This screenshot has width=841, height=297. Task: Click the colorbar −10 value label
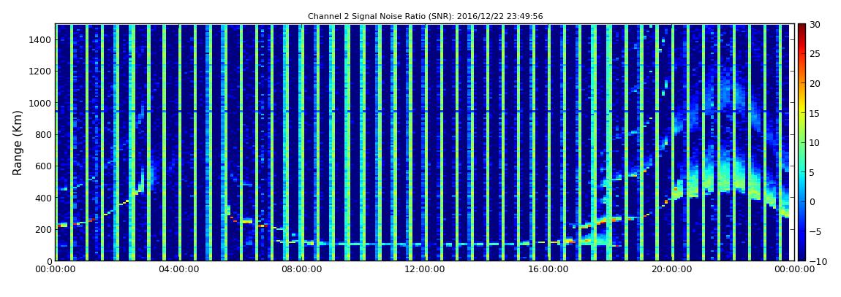tap(818, 261)
